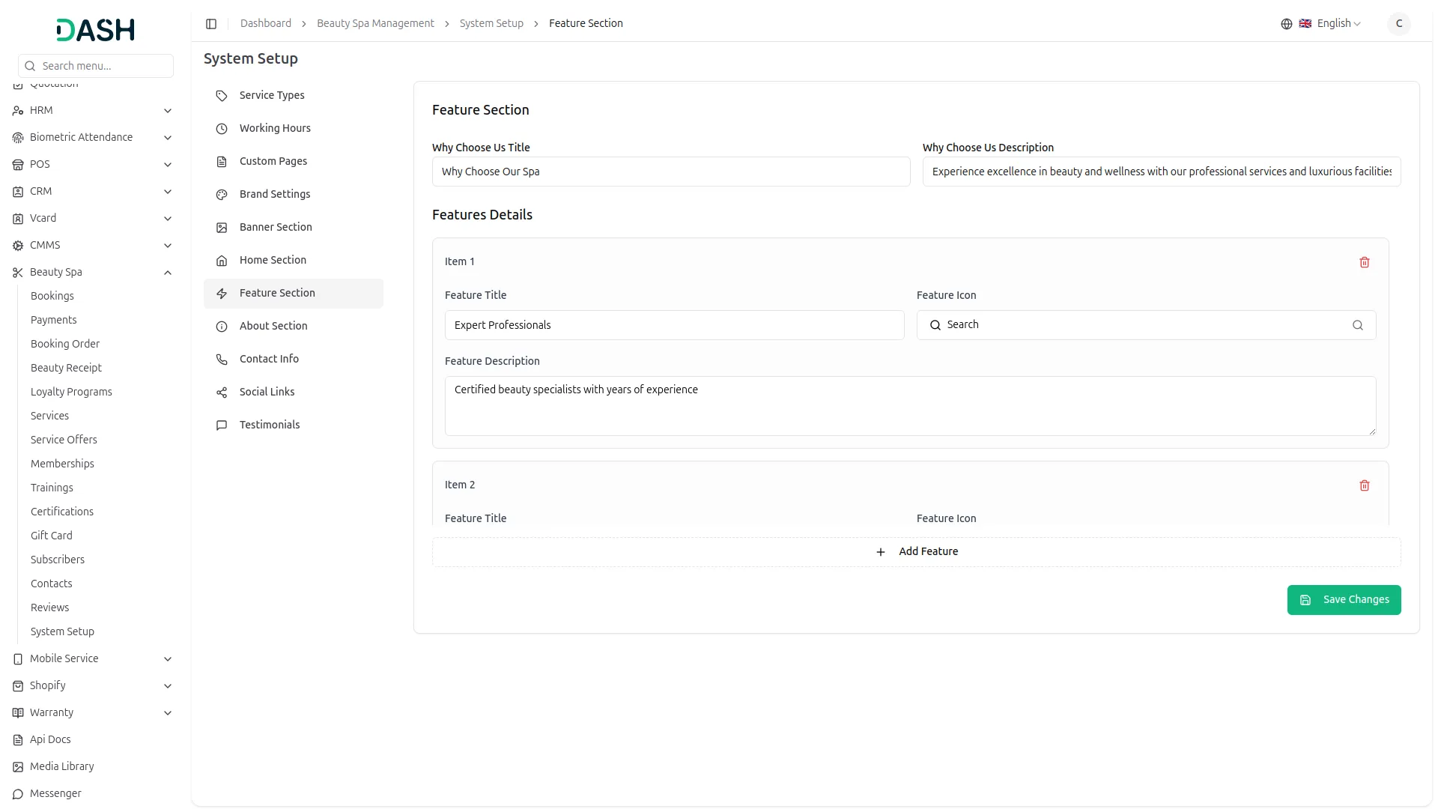Click the Social Links share icon
Viewport: 1438px width, 809px height.
point(222,393)
